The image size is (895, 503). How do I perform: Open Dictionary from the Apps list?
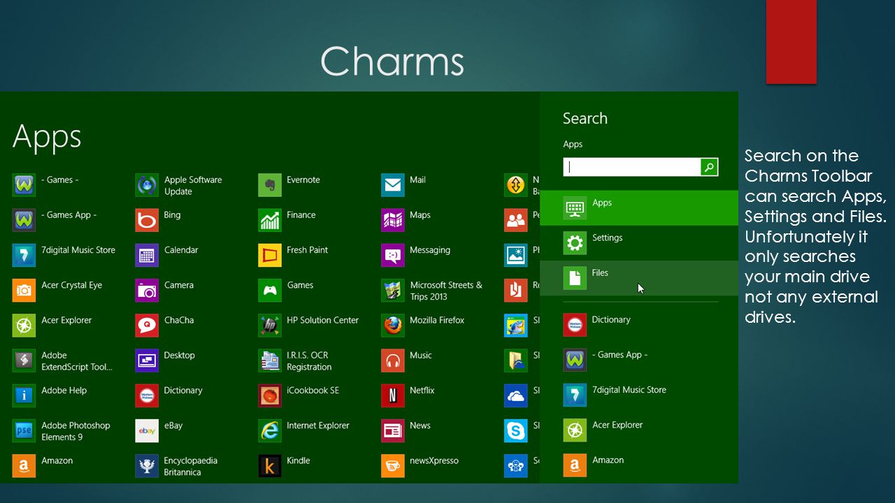click(169, 395)
